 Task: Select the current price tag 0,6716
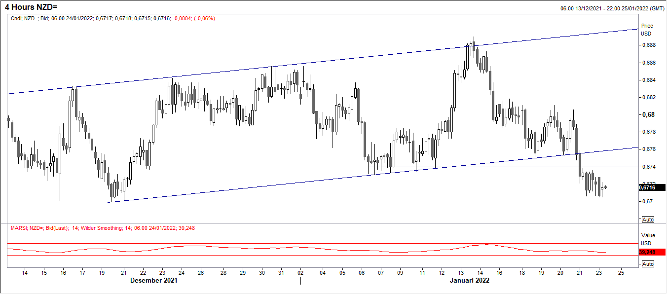click(x=652, y=187)
